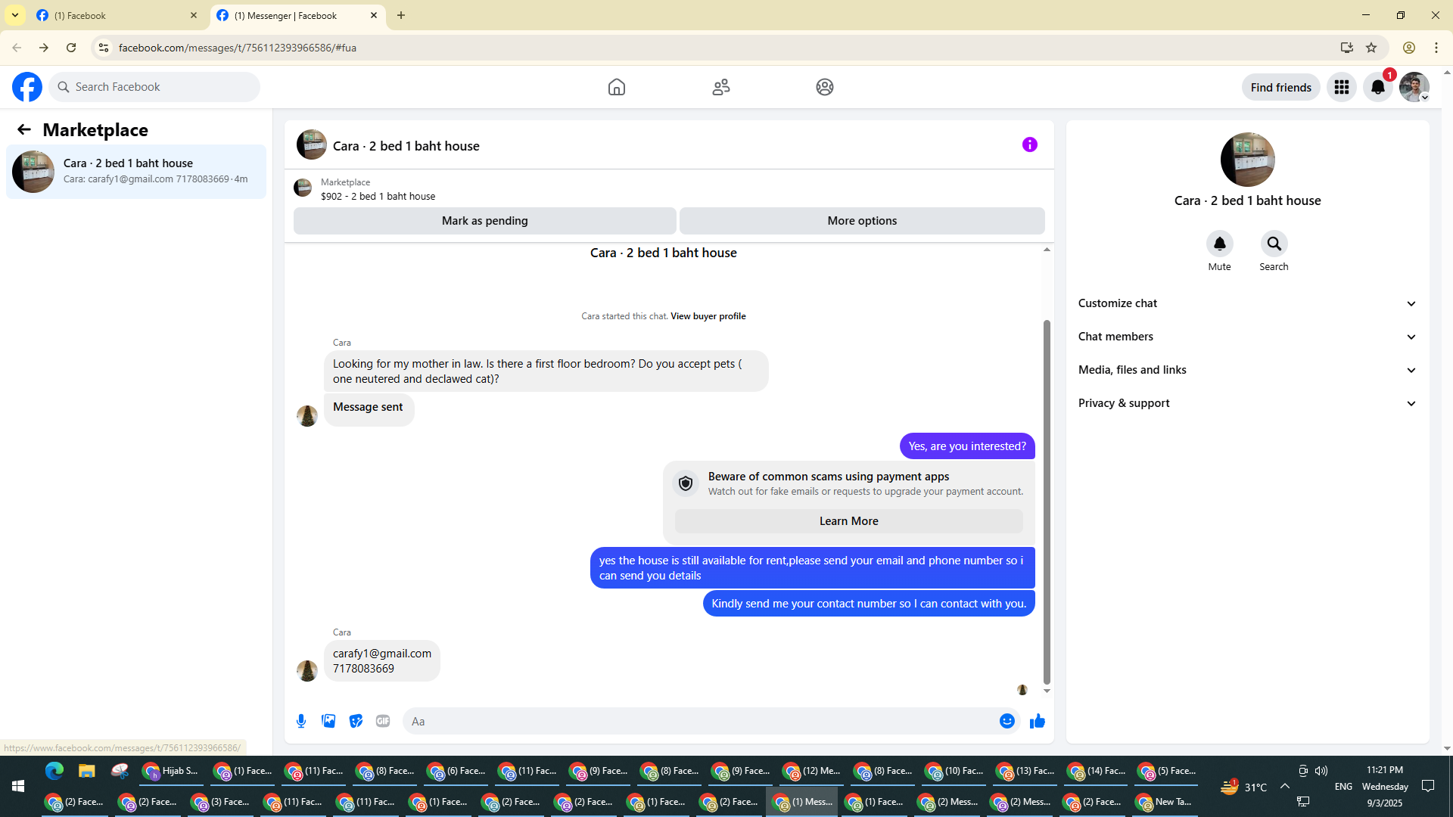Close the Messenger browser tab
1453x817 pixels.
click(x=374, y=15)
